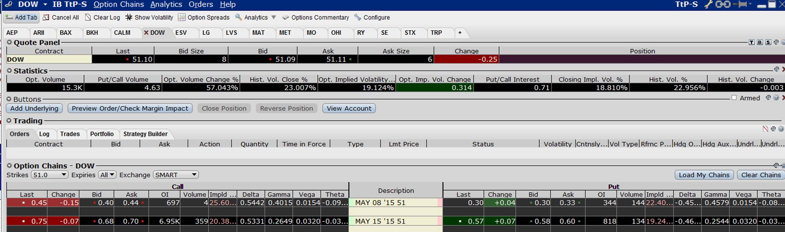
Task: Click the DOW contract cell in Quote Panel
Action: tap(49, 59)
